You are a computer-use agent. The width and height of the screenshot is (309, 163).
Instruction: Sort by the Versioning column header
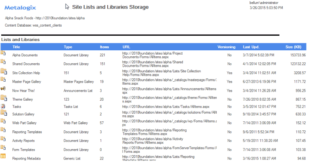pyautogui.click(x=226, y=47)
